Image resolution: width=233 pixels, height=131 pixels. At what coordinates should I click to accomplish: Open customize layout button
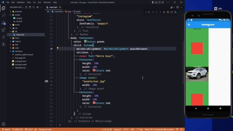click(163, 2)
